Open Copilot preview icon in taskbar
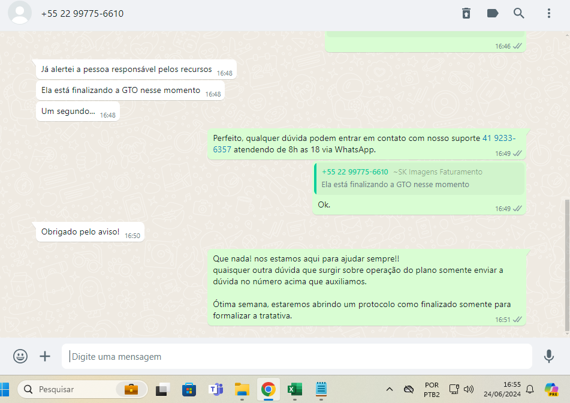 (551, 389)
